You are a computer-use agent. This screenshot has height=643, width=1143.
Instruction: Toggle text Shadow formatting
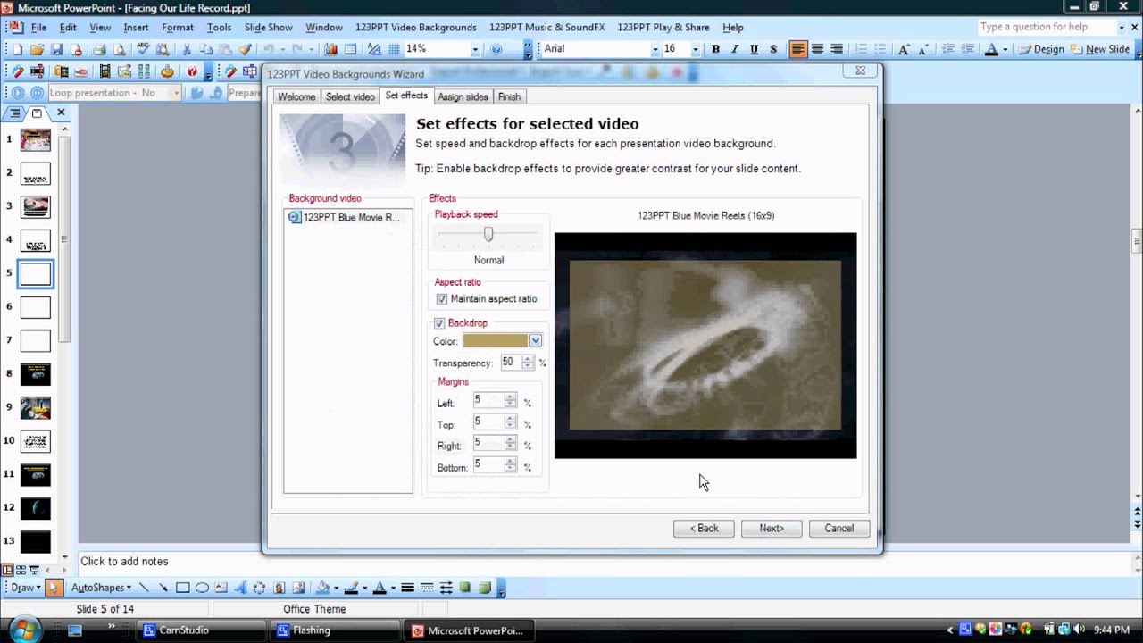(773, 49)
